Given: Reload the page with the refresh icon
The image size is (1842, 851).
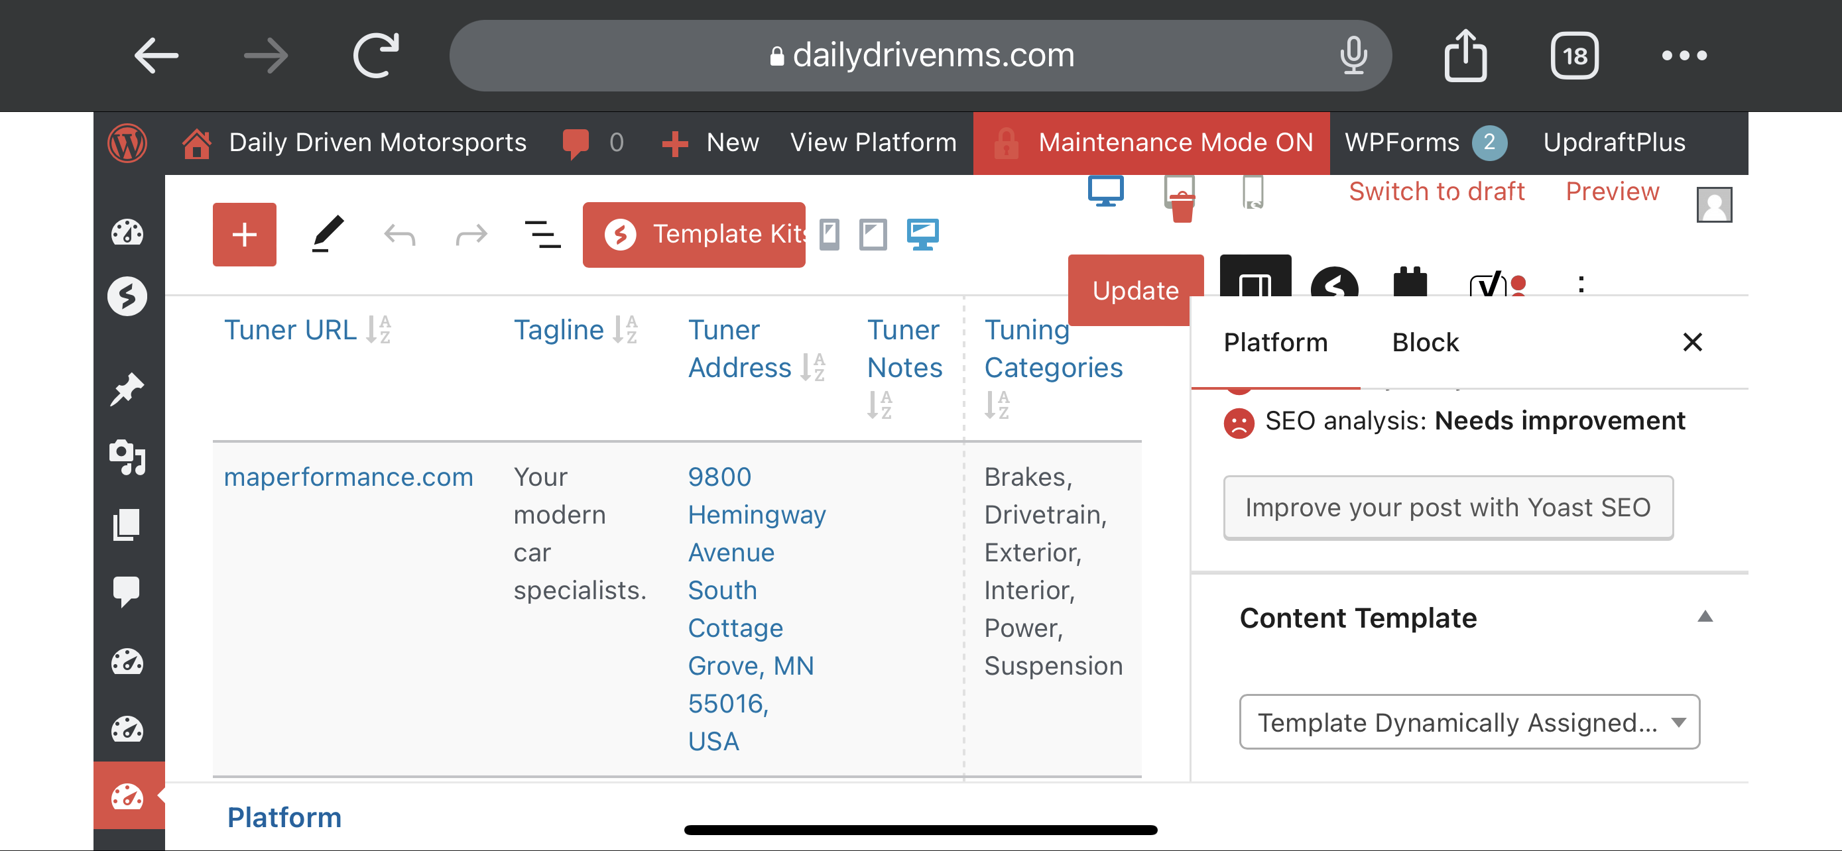Looking at the screenshot, I should point(376,55).
